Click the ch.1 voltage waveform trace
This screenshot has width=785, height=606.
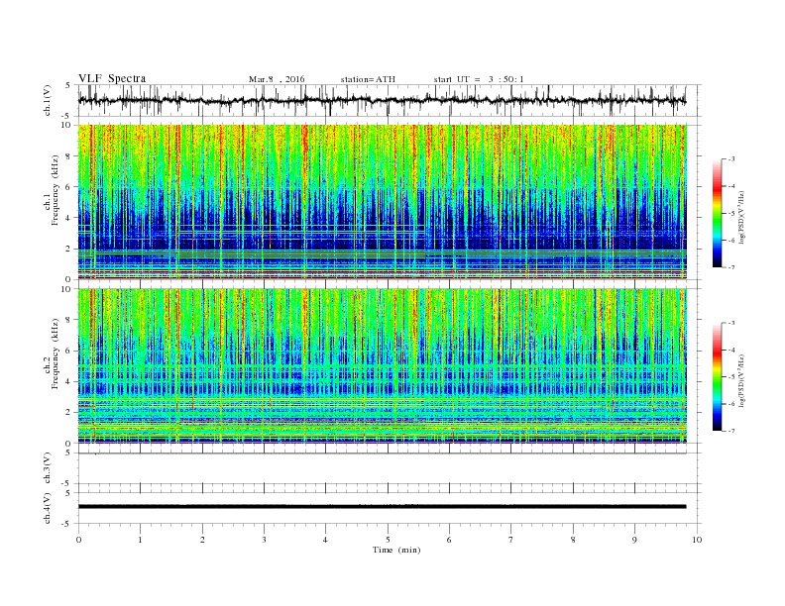(x=382, y=100)
